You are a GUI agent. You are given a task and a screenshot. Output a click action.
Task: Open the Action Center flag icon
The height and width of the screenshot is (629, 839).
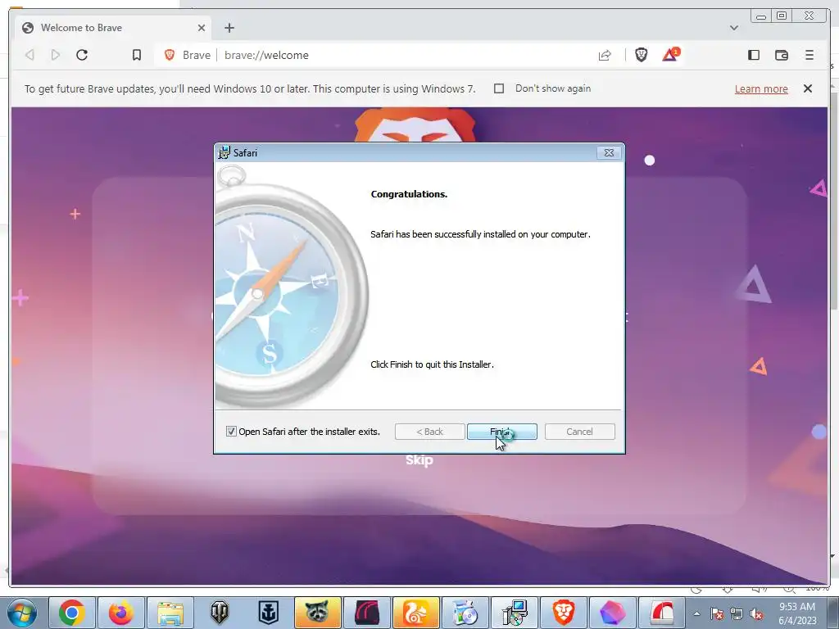click(717, 613)
